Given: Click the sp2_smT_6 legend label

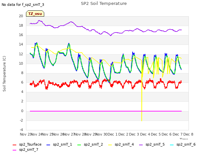Looking at the screenshot, I should tap(186, 144).
